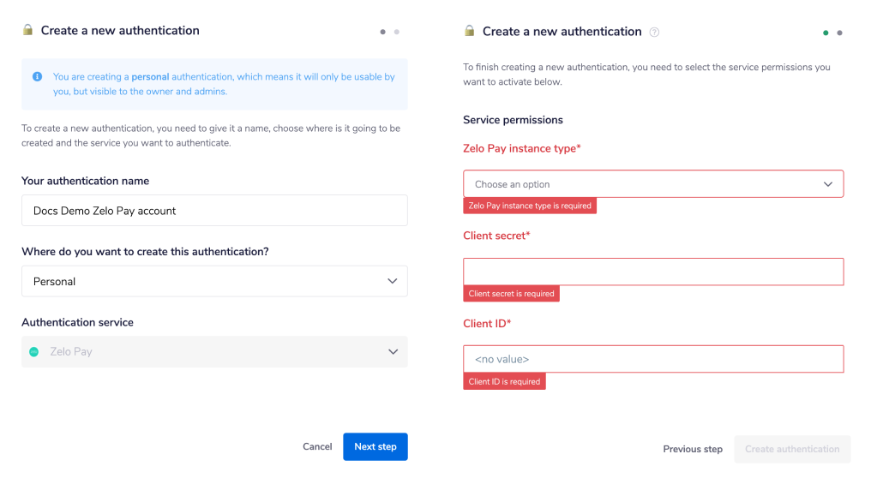
Task: Open the Personal location dropdown
Action: click(214, 281)
